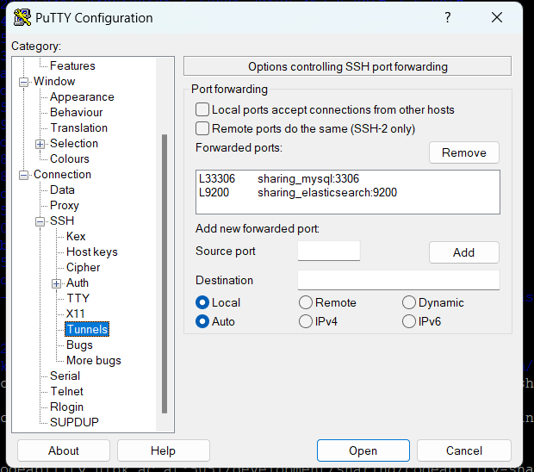Focus the Destination input field
Viewport: 534px width, 472px height.
point(399,280)
